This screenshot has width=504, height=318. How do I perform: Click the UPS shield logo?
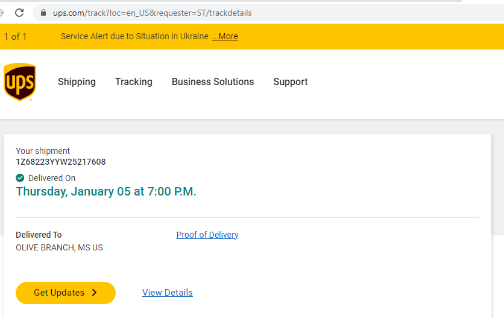(x=19, y=82)
